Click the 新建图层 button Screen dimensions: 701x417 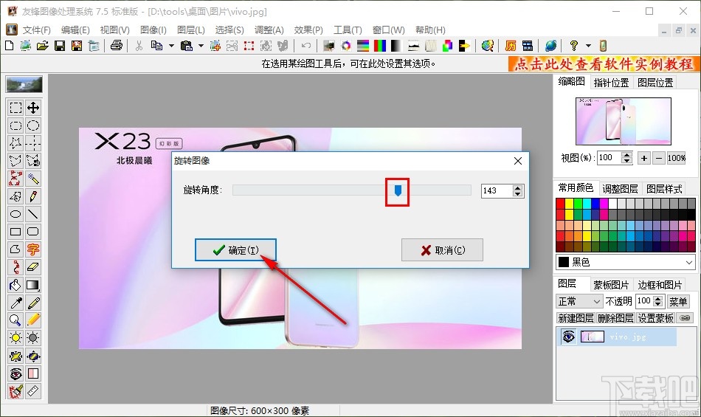coord(576,318)
